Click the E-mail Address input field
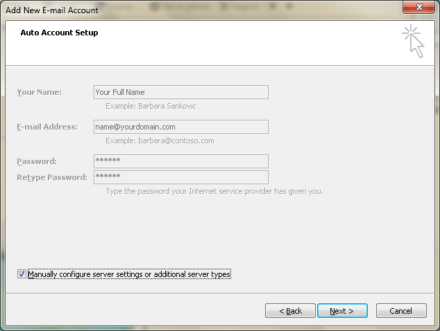 coord(181,127)
